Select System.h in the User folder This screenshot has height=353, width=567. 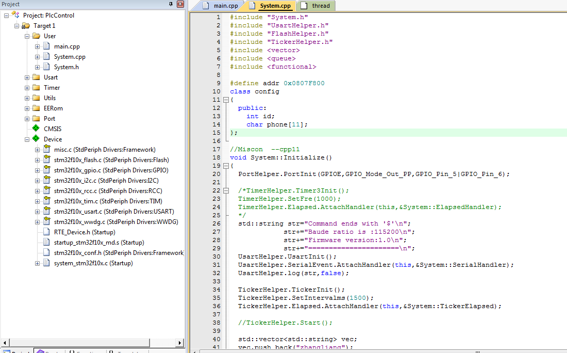click(x=66, y=67)
